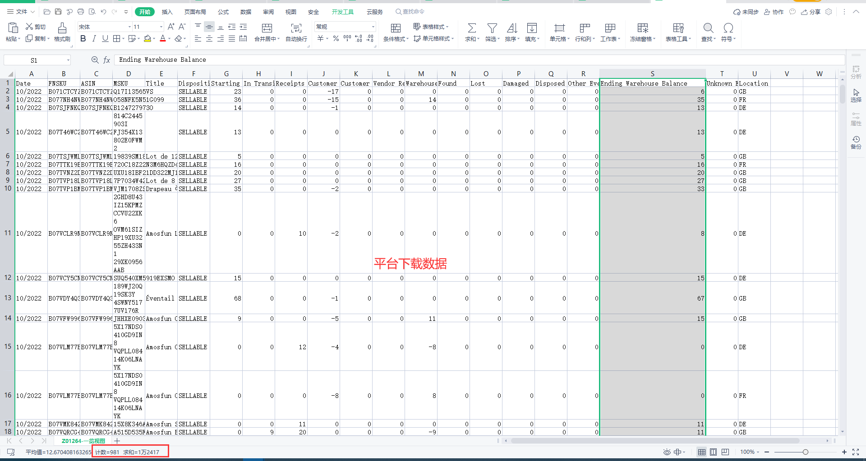The height and width of the screenshot is (461, 866).
Task: Open the Insert (插入) tab
Action: click(167, 12)
